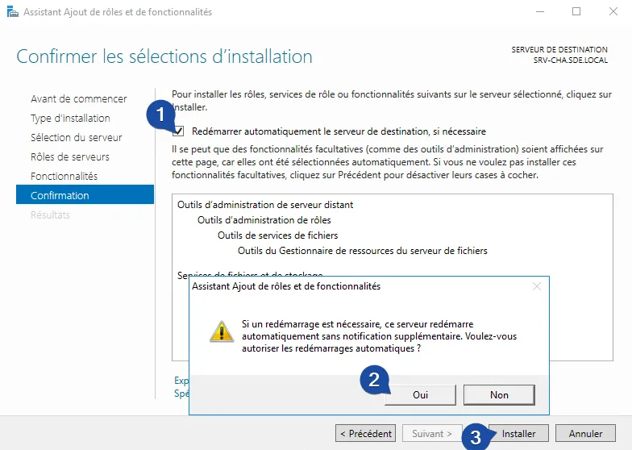Maximize the wizard window
The width and height of the screenshot is (632, 450).
576,12
